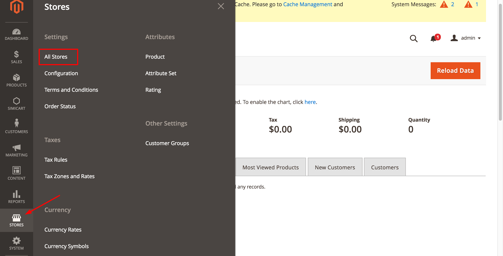
Task: Select the Stores sidebar icon
Action: coord(17,220)
